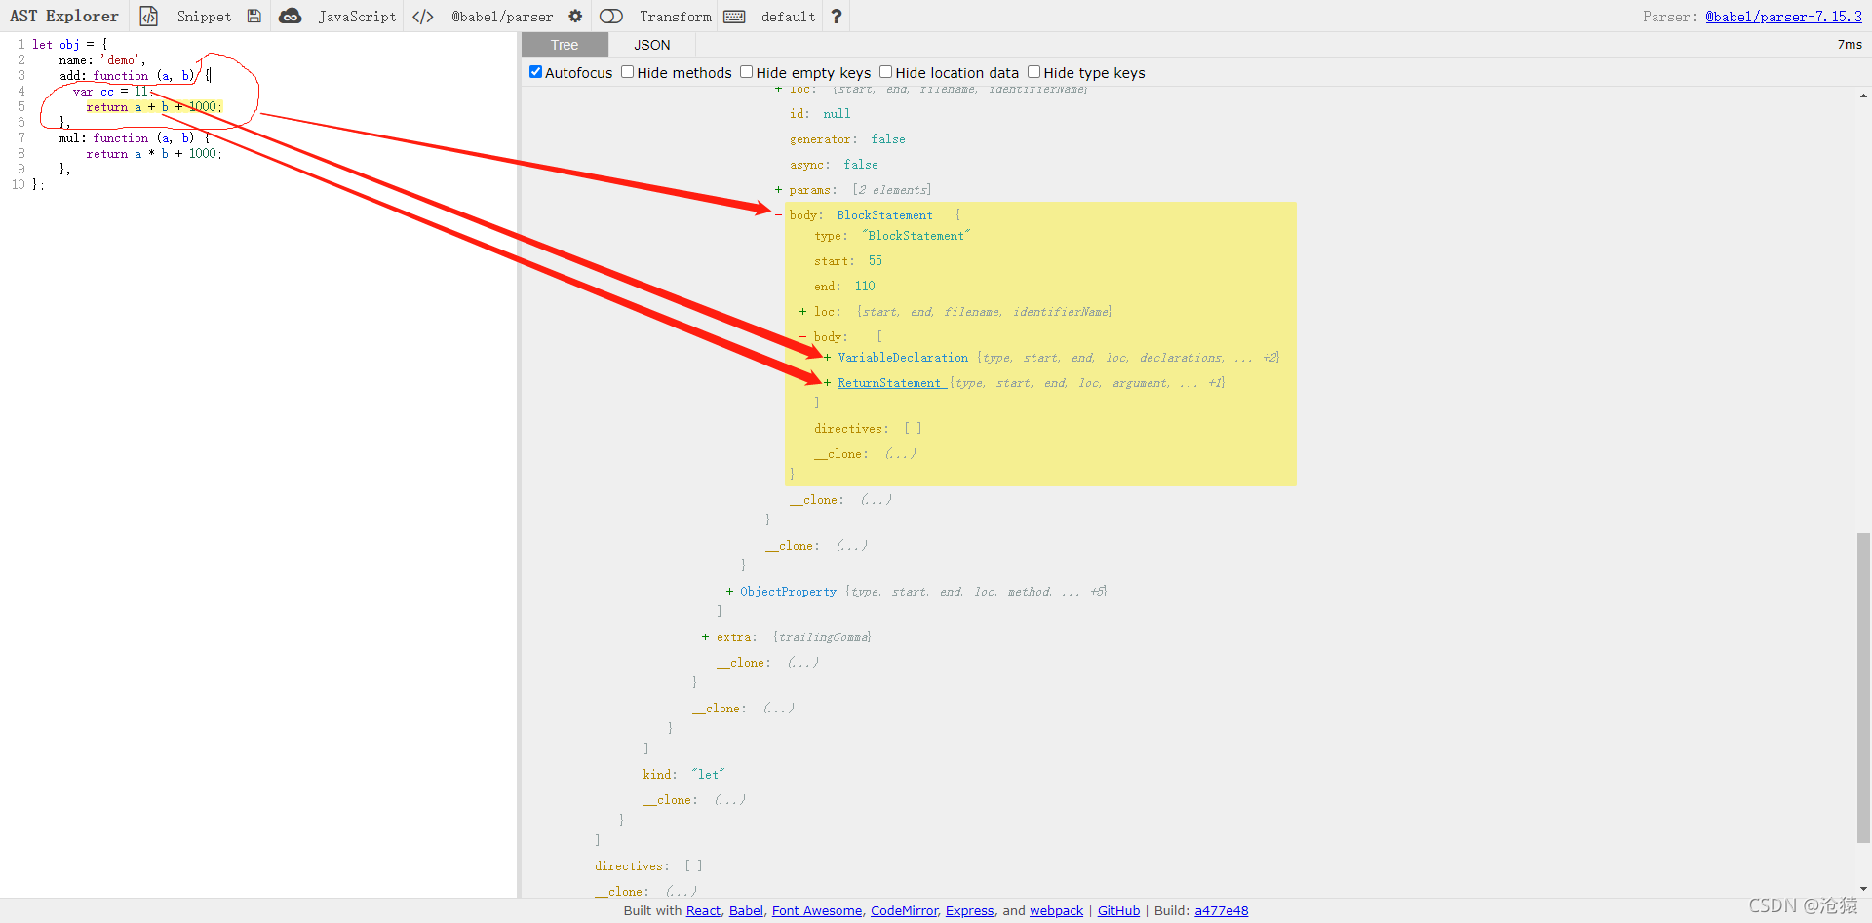1872x923 pixels.
Task: Click the start: 55 value
Action: tap(876, 261)
